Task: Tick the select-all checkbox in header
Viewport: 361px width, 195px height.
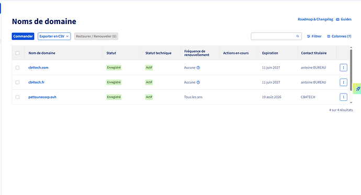Action: (x=17, y=53)
